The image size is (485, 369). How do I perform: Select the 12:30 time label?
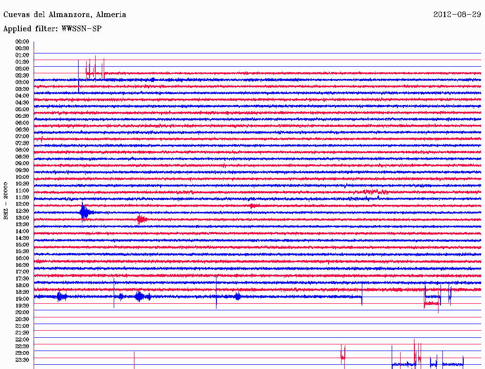(x=22, y=211)
